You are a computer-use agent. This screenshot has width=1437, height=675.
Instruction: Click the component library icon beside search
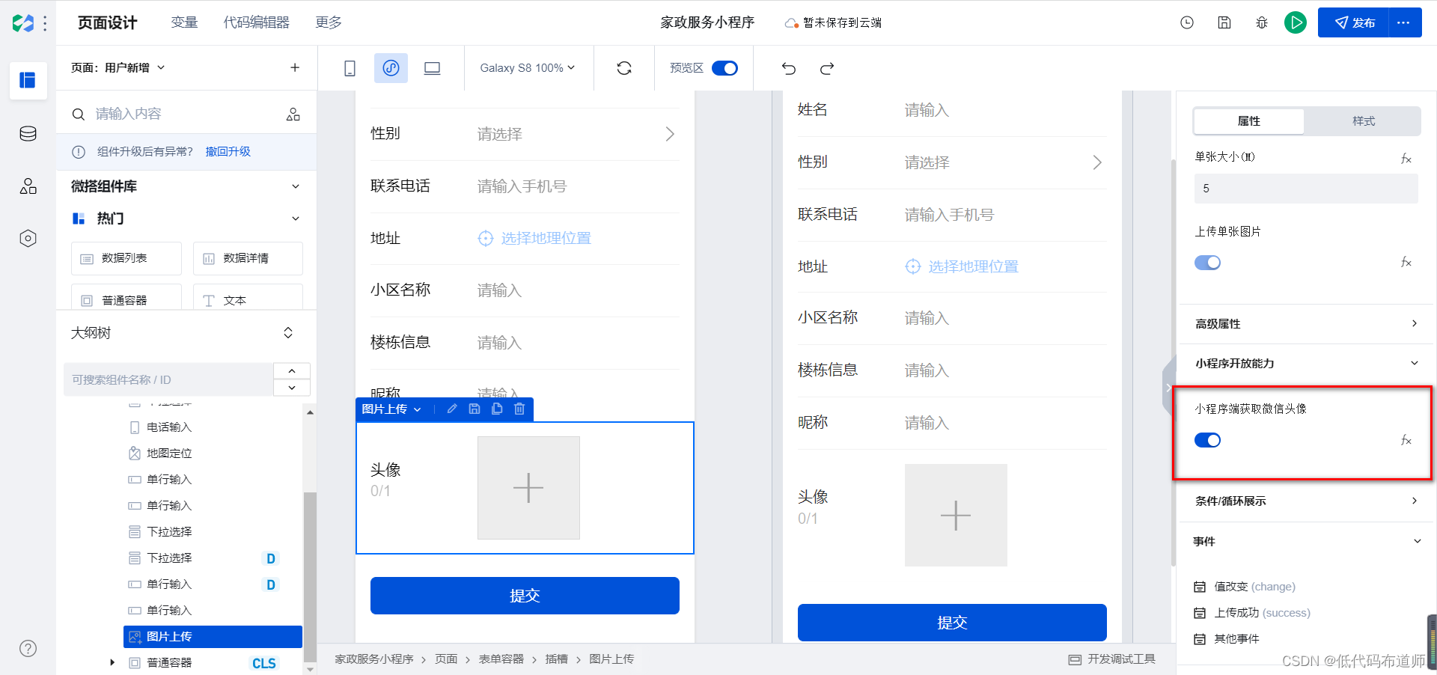pos(293,114)
